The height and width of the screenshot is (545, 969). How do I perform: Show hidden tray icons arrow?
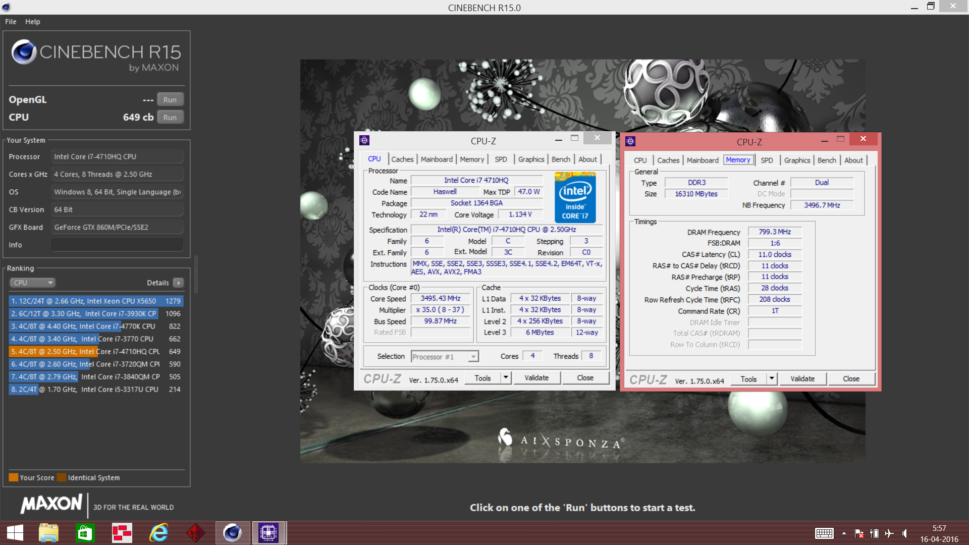pos(844,533)
